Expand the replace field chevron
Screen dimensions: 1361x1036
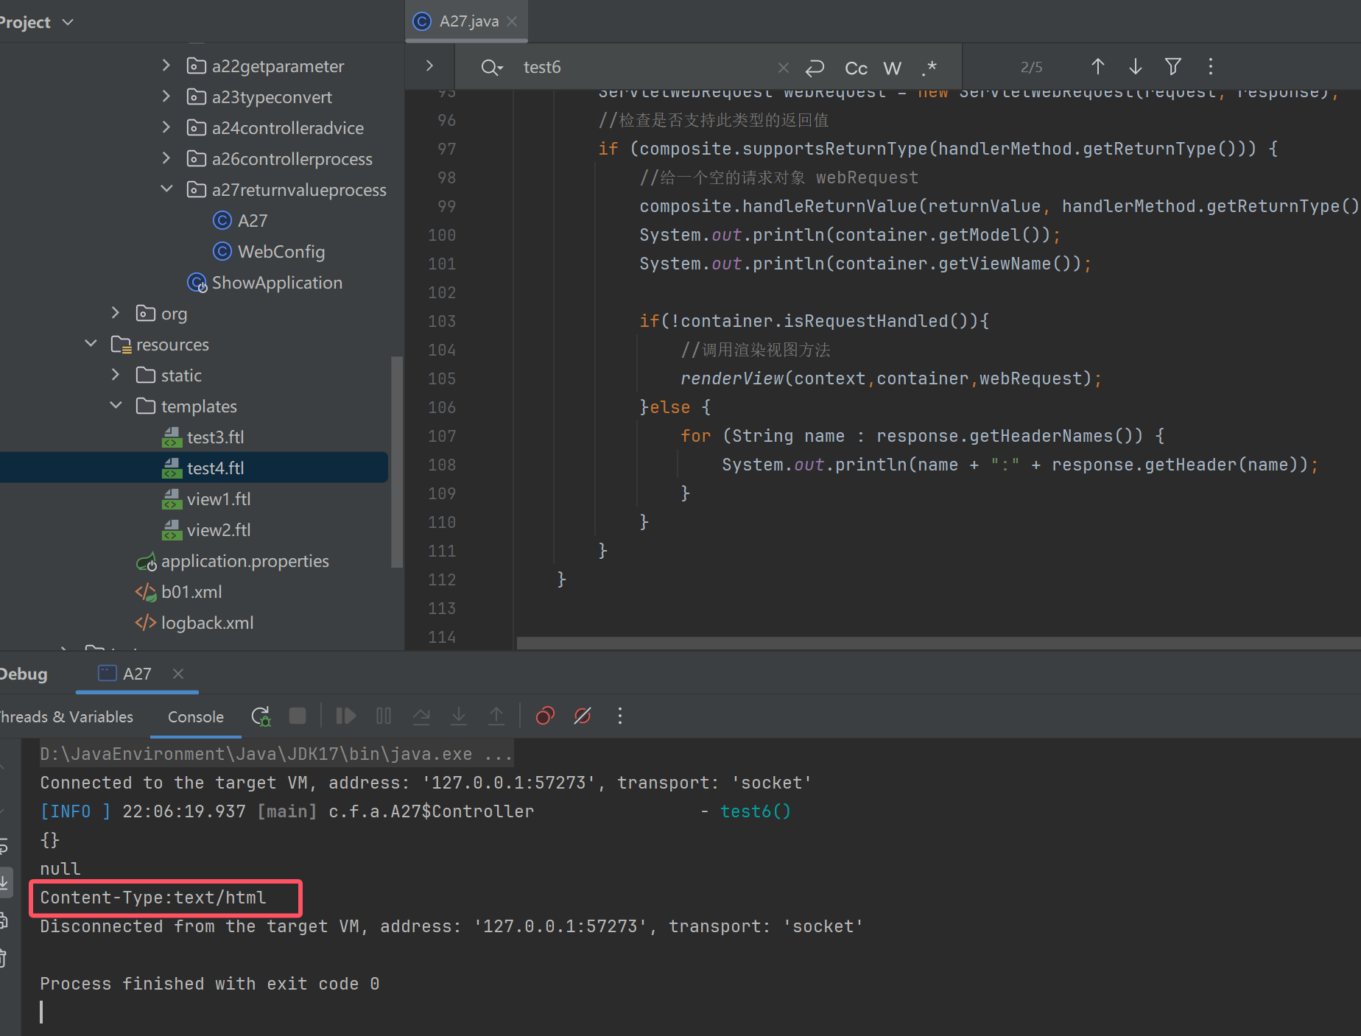tap(429, 66)
